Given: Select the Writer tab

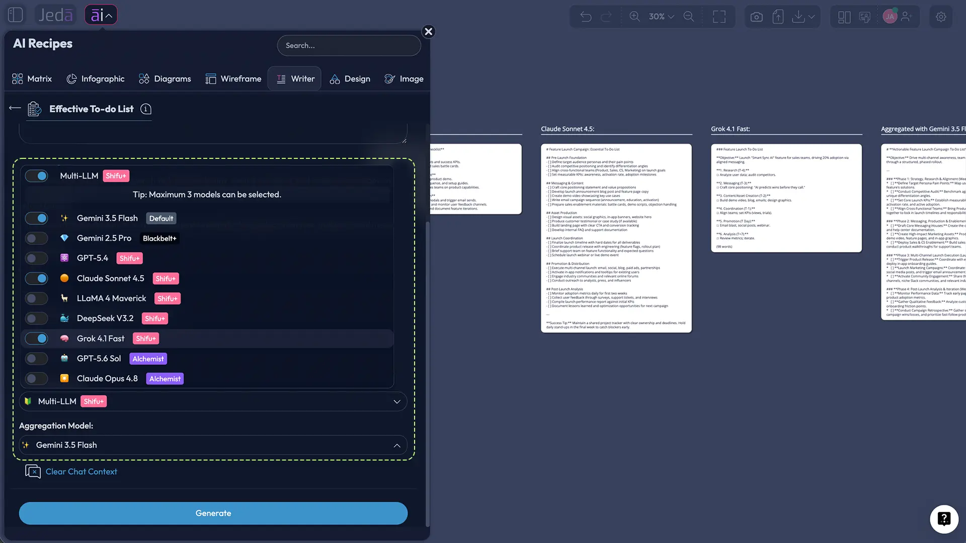Looking at the screenshot, I should click(295, 79).
